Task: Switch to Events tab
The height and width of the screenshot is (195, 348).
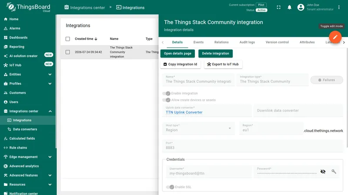Action: pos(198,42)
